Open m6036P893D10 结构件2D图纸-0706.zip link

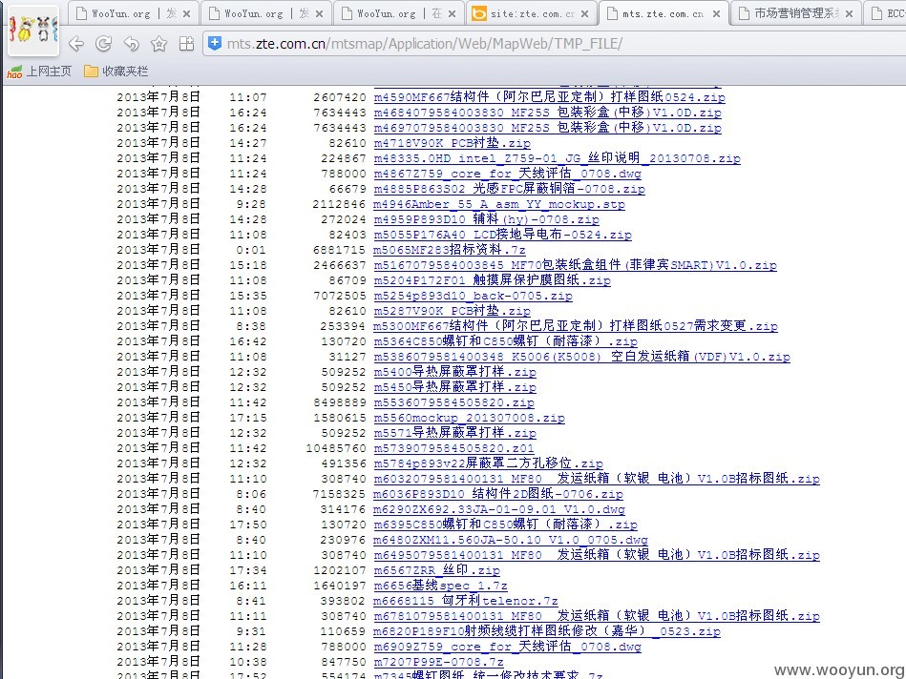498,494
